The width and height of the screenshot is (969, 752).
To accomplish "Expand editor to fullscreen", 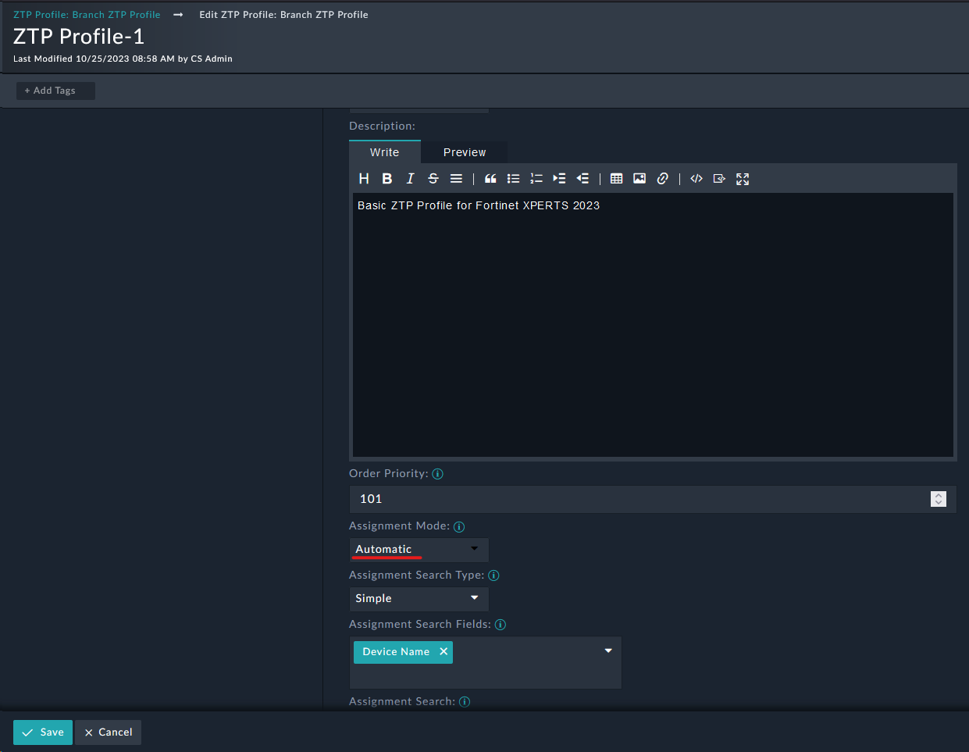I will click(x=743, y=179).
